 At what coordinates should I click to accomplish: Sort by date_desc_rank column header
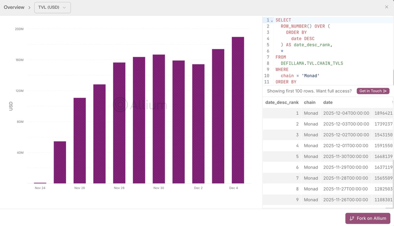(282, 102)
